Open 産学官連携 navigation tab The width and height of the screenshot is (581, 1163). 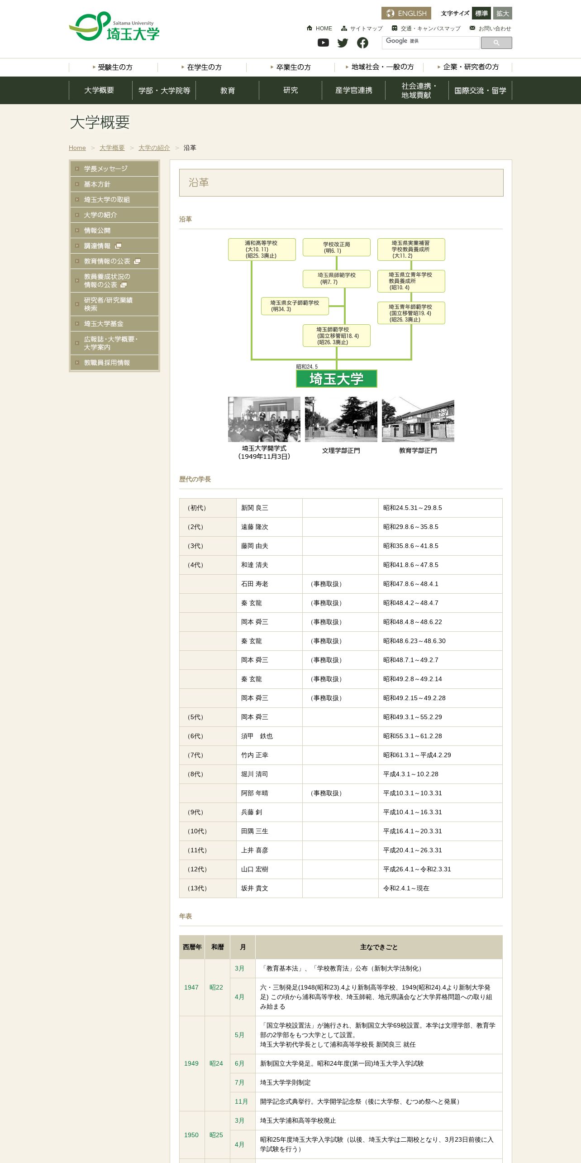(x=354, y=90)
